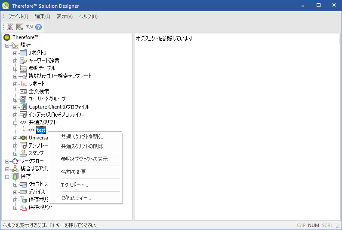The image size is (342, 230).
Task: Choose 共通スクリプトの削除 from context menu
Action: point(85,146)
